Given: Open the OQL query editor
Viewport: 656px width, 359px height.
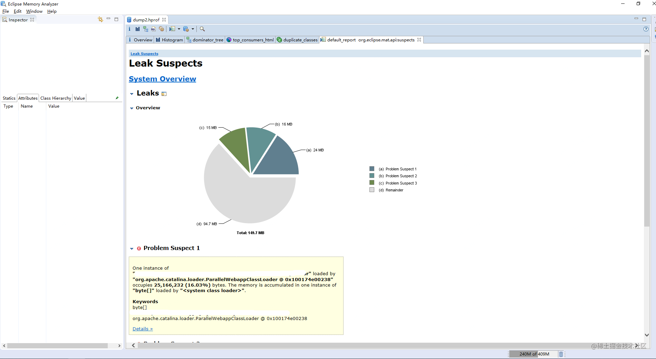Looking at the screenshot, I should coord(153,29).
